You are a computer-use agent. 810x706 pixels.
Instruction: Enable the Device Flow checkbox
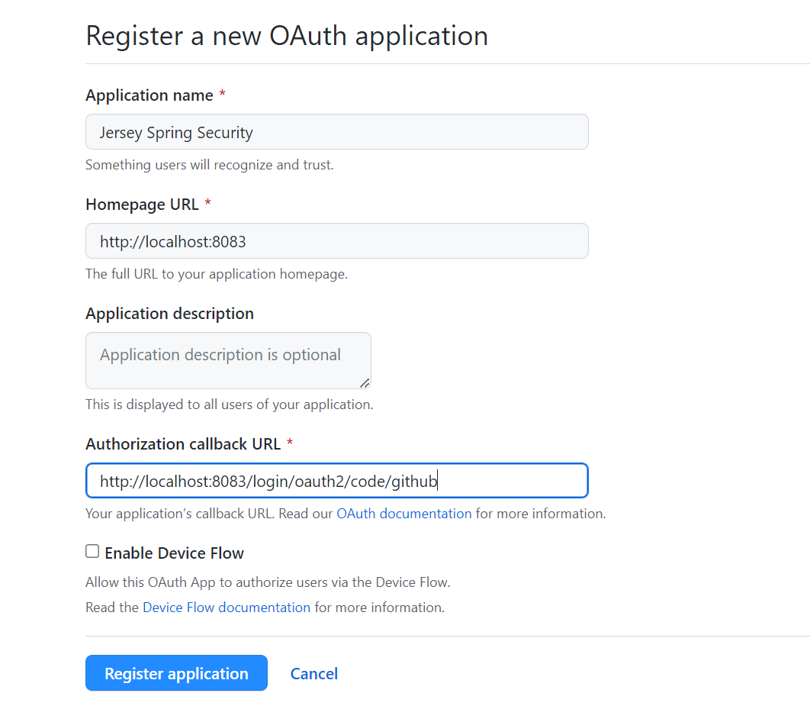click(x=92, y=551)
